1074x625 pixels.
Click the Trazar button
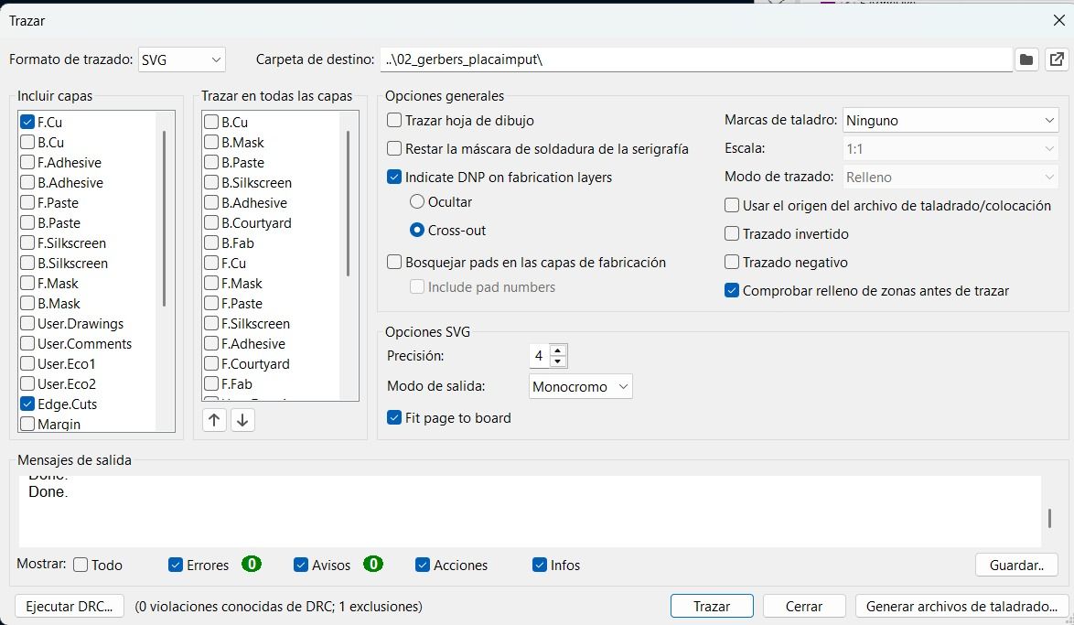click(x=712, y=606)
